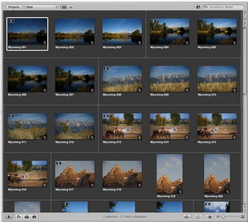Click the "Wyoming 010" name label
Image resolution: width=248 pixels, height=222 pixels.
(207, 94)
